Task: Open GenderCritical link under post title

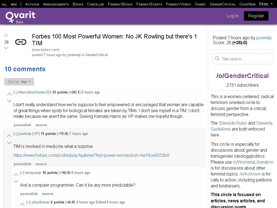Action: [97, 55]
